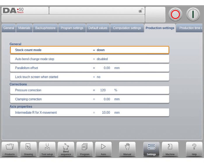The width and height of the screenshot is (204, 163).
Task: Change Auto bend change mode step setting
Action: pyautogui.click(x=102, y=59)
